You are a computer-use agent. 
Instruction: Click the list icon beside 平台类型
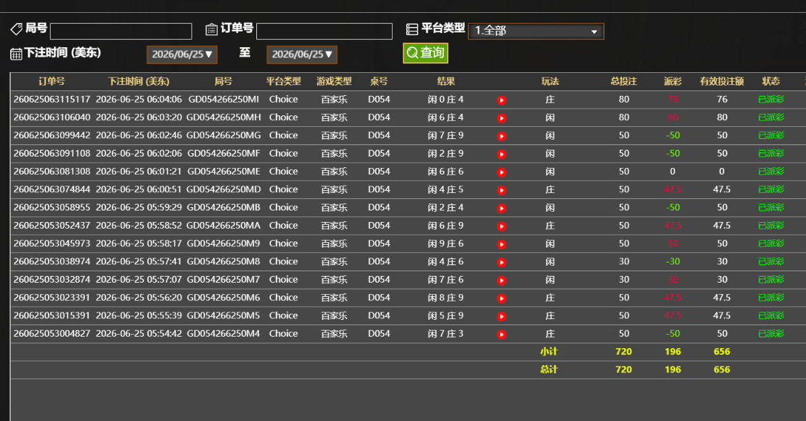pyautogui.click(x=411, y=29)
